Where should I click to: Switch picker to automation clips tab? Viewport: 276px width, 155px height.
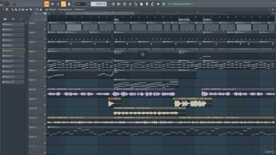coord(21,19)
